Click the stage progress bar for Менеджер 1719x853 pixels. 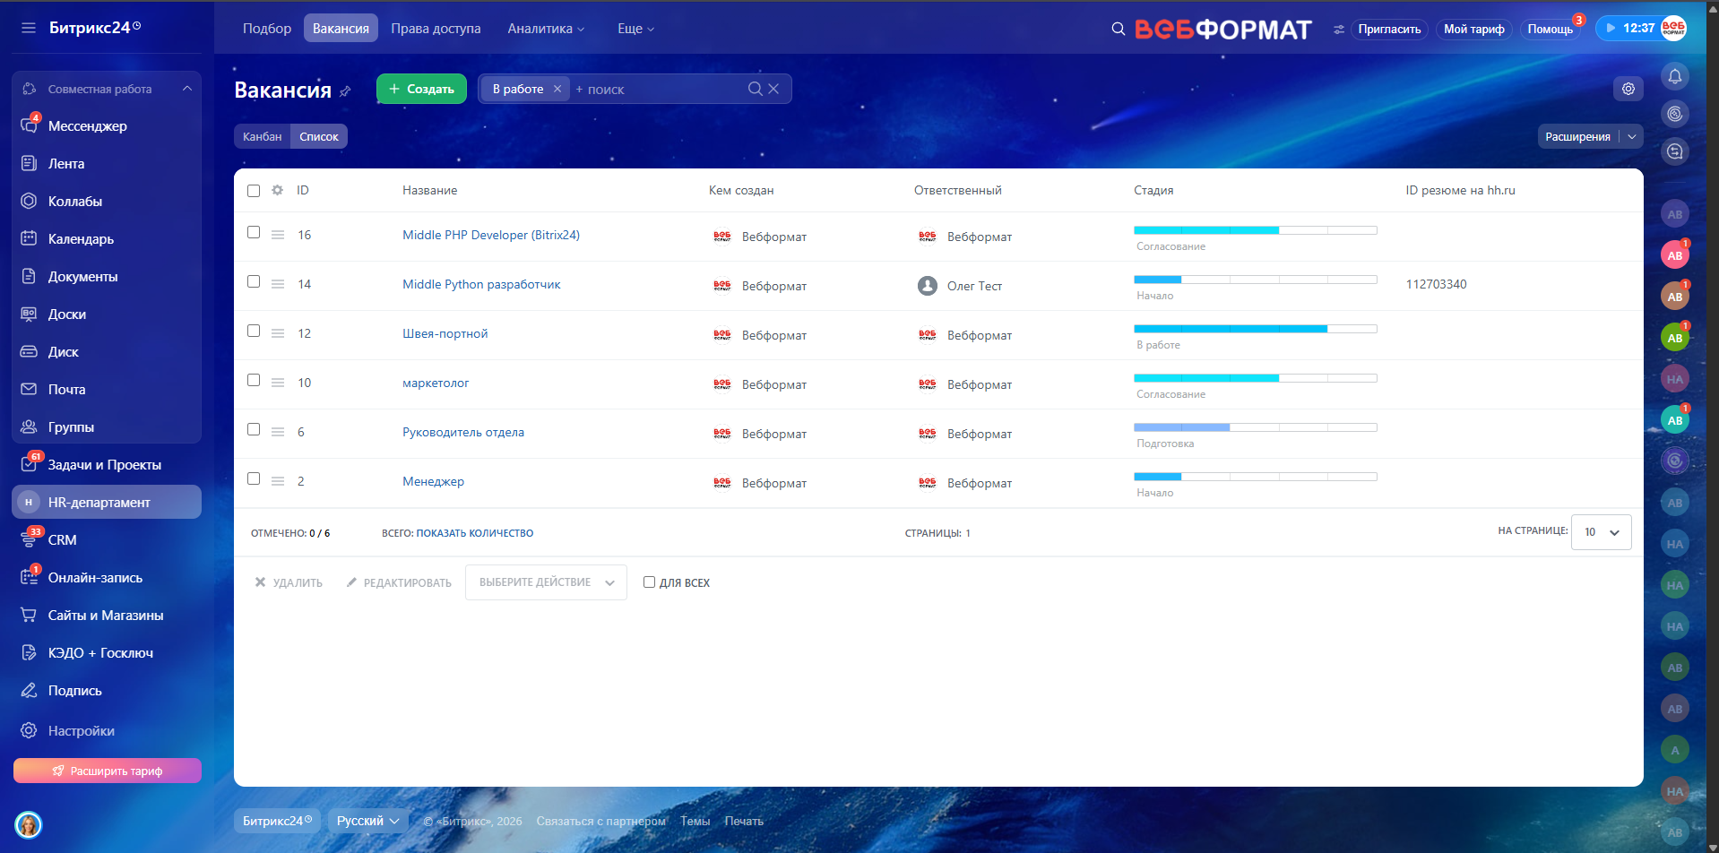[x=1255, y=477]
